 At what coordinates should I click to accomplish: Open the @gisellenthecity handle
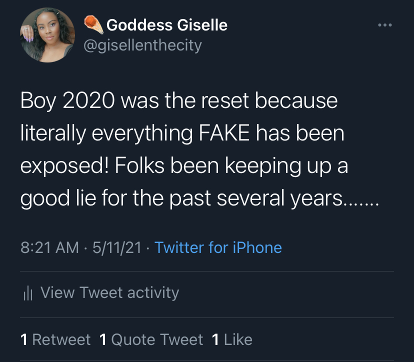[142, 45]
